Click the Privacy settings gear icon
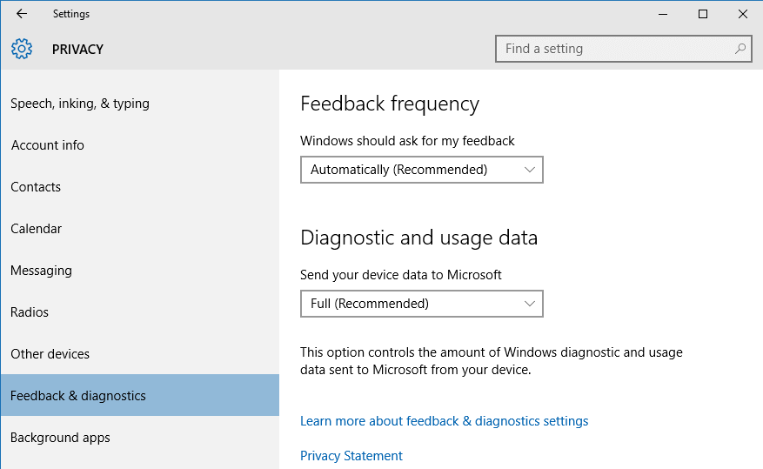763x469 pixels. pos(22,49)
